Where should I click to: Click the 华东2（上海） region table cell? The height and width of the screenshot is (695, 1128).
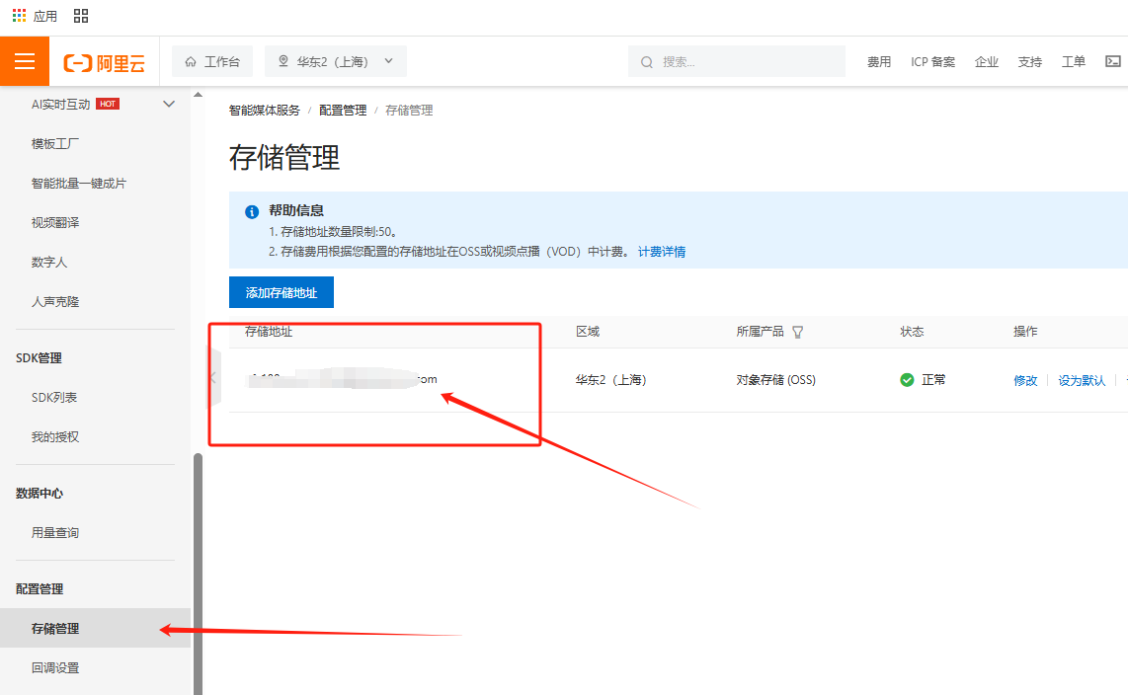pyautogui.click(x=610, y=379)
